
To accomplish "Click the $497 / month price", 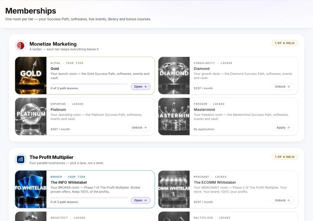I will click(x=60, y=129).
